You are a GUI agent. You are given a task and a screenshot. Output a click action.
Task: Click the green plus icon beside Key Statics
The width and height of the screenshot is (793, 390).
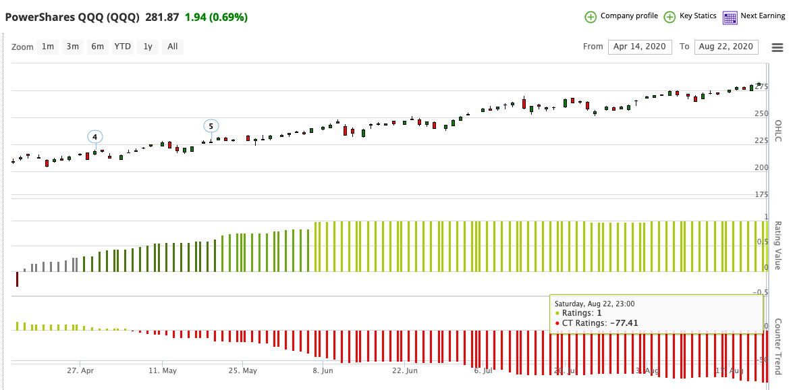(669, 17)
